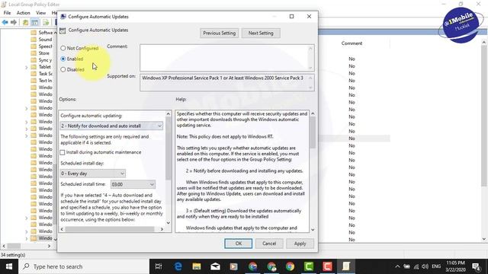This screenshot has width=488, height=274.
Task: Open the Windows Start menu
Action: 9,266
